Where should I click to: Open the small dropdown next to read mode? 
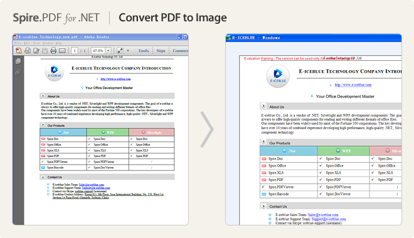(128, 51)
